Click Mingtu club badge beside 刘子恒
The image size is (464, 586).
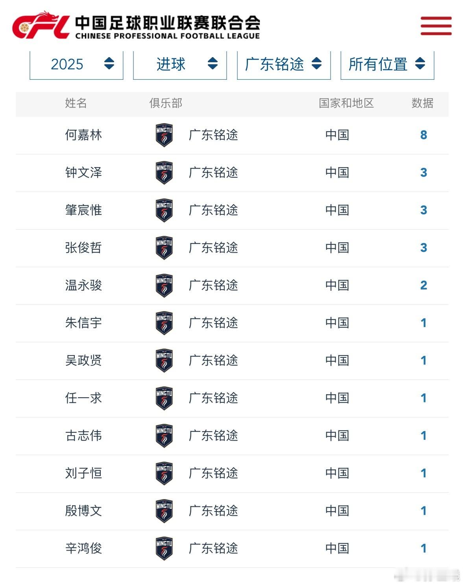(164, 473)
